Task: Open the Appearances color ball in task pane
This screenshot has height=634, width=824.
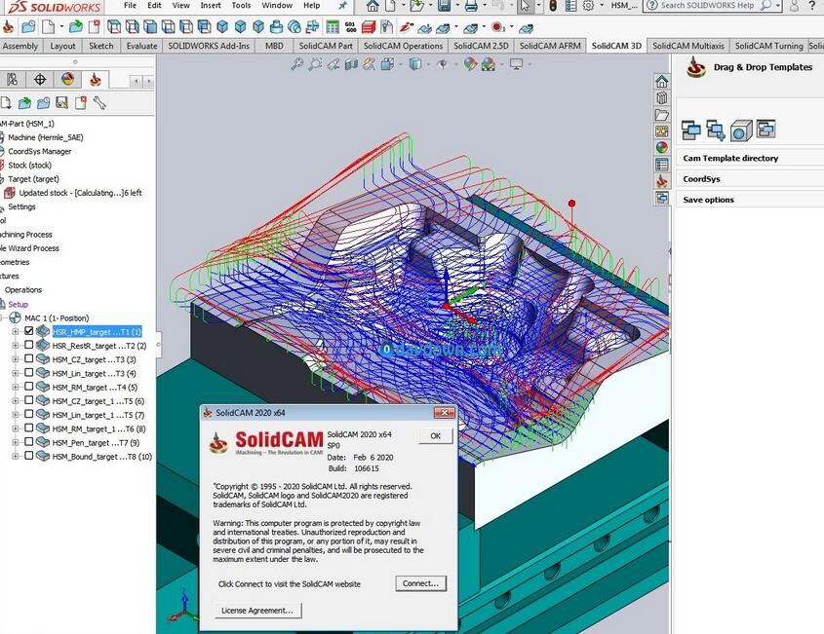Action: click(x=661, y=147)
